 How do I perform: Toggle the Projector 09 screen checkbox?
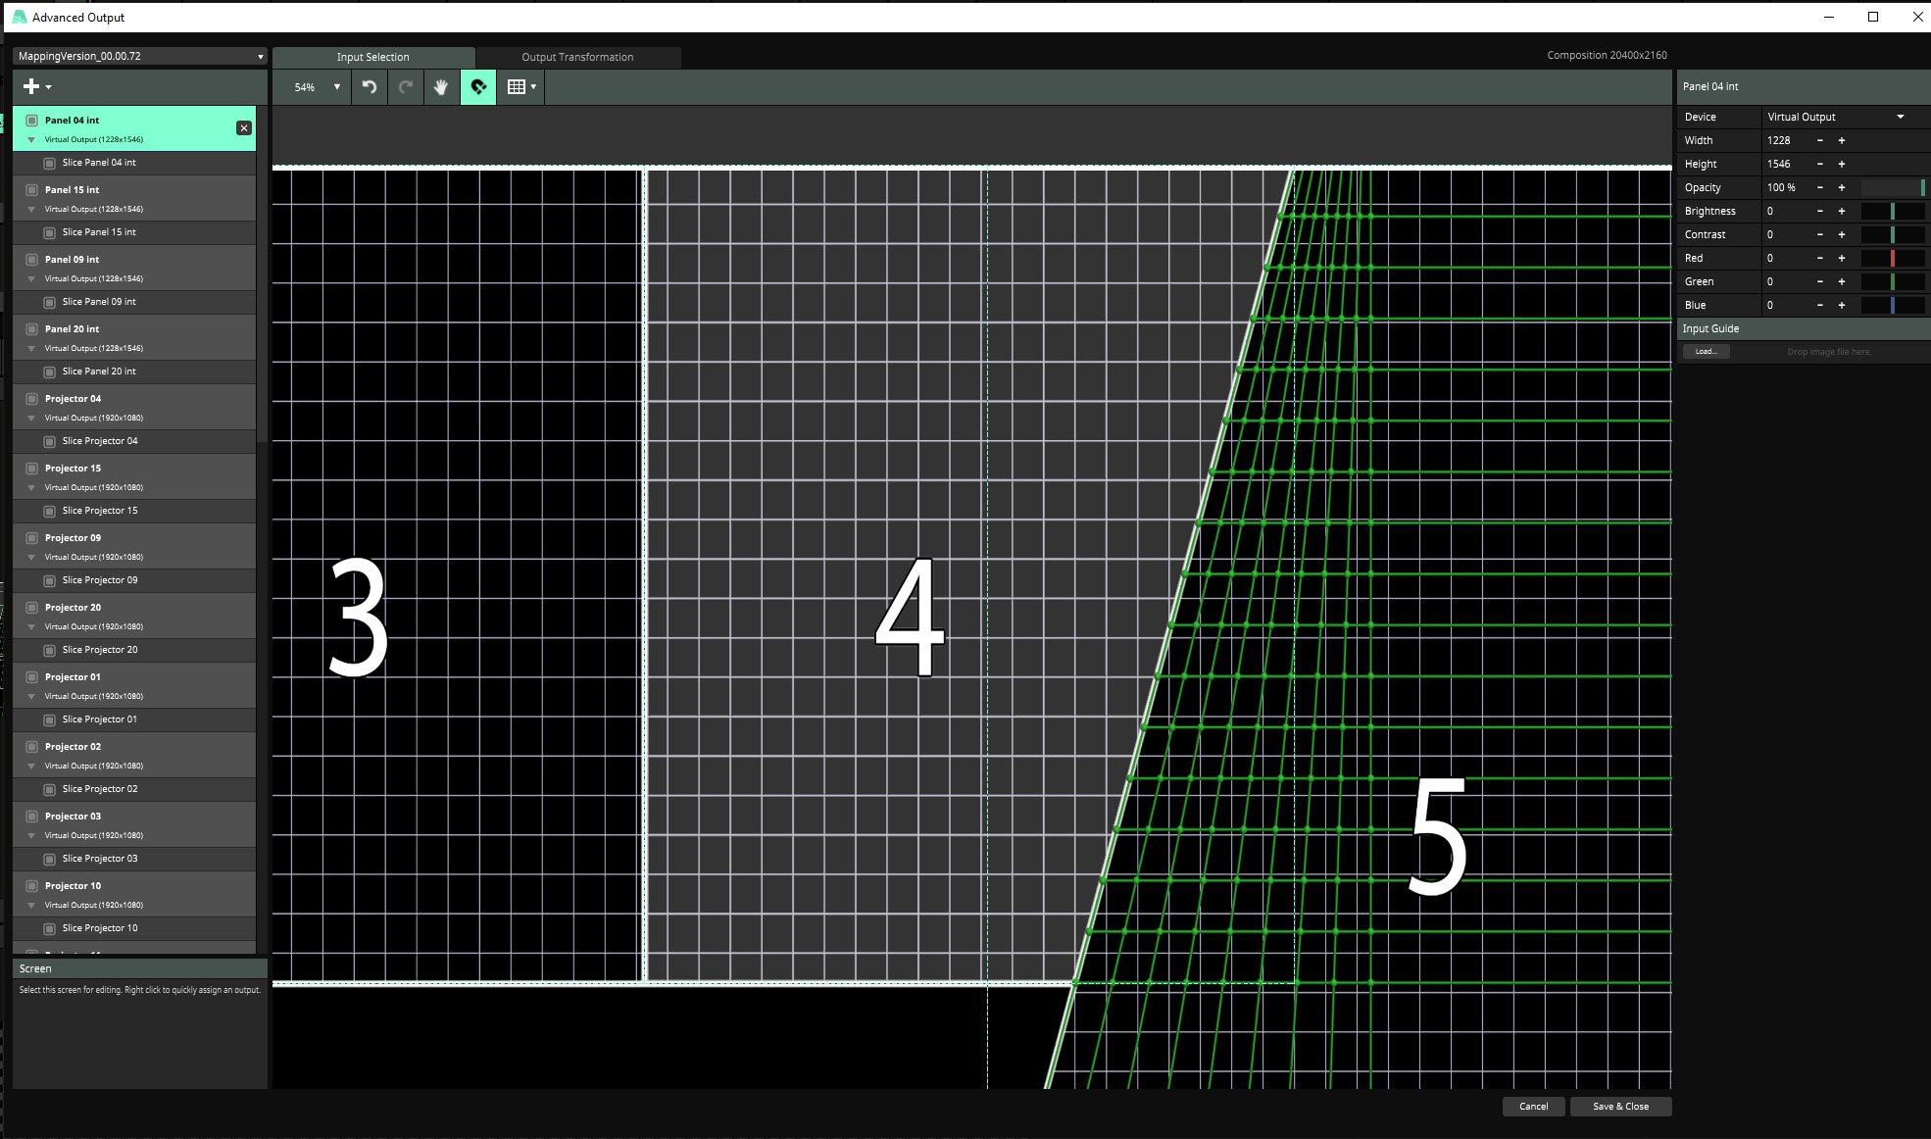32,538
